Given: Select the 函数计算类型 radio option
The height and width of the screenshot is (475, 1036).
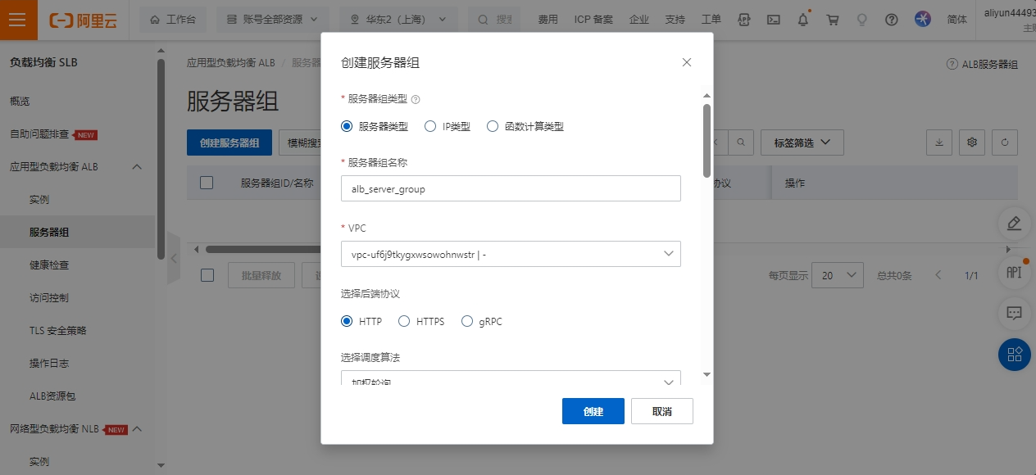Looking at the screenshot, I should (493, 126).
